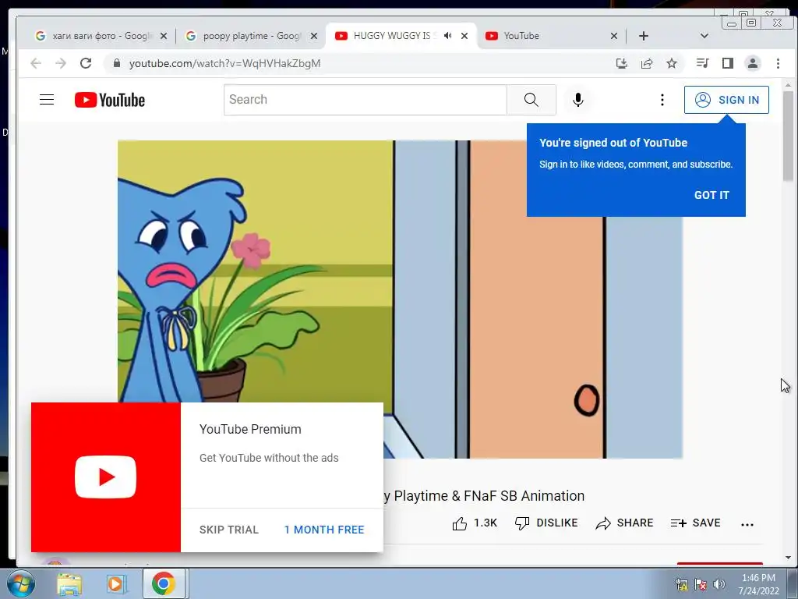Screen dimensions: 798x599
Task: Open the SHARE arrow option
Action: (x=624, y=523)
